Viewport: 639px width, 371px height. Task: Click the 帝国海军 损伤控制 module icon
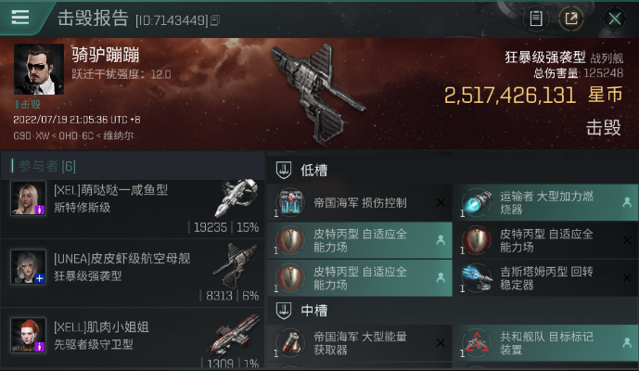[290, 202]
